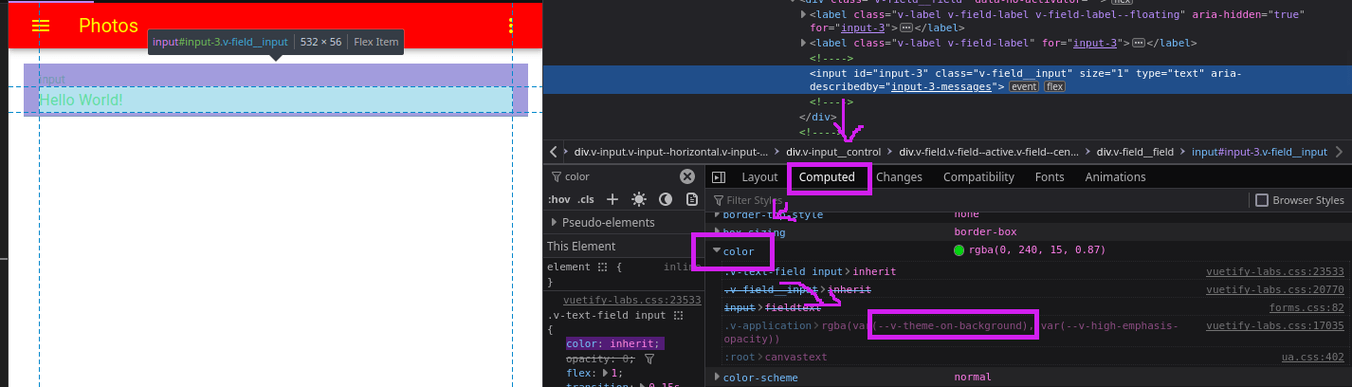Viewport: 1352px width, 387px height.
Task: Expand the v-field-label--floating label node
Action: click(805, 14)
